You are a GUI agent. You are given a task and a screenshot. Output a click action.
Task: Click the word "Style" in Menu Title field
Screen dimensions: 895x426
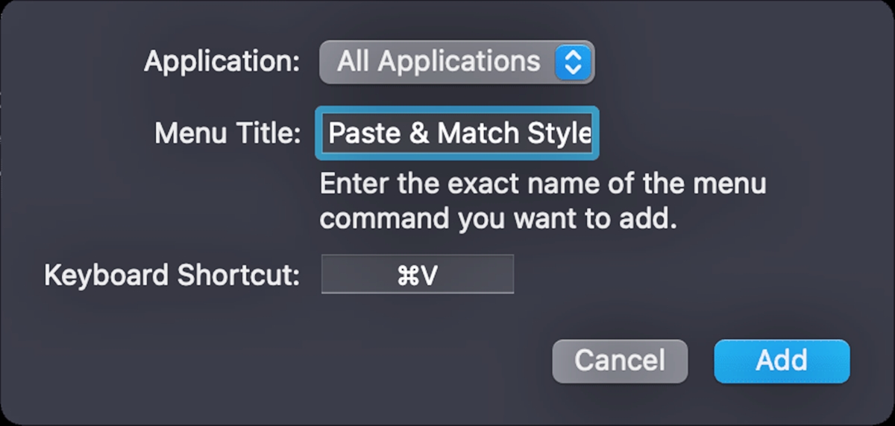click(559, 134)
